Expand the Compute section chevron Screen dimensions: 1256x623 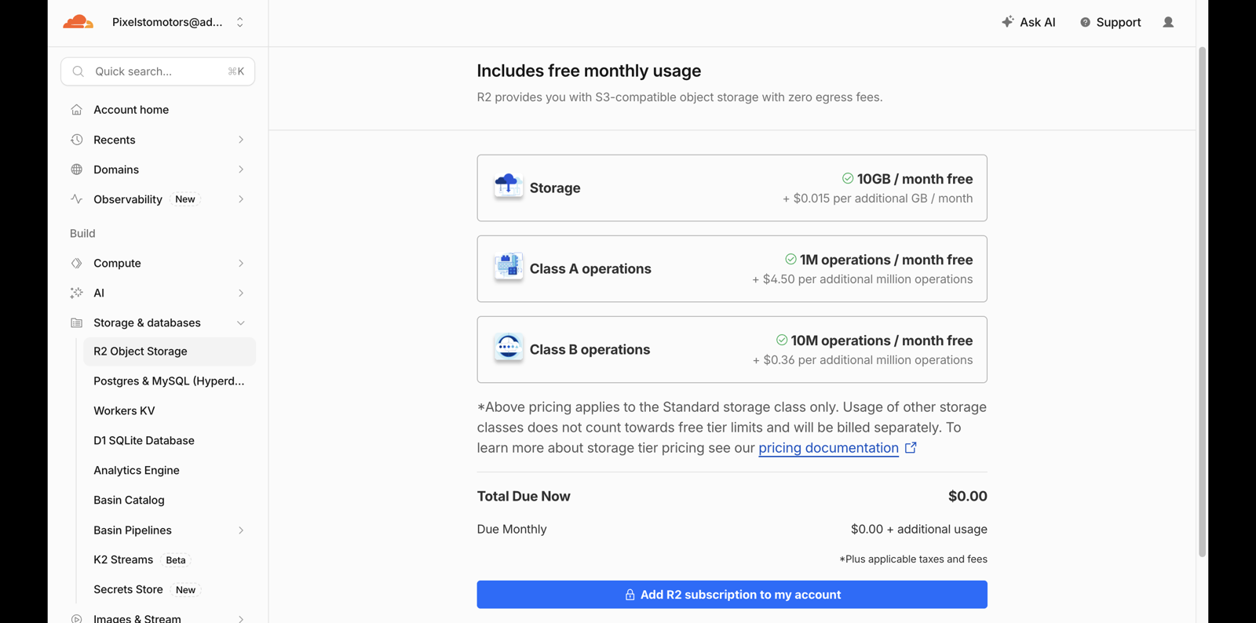point(241,263)
